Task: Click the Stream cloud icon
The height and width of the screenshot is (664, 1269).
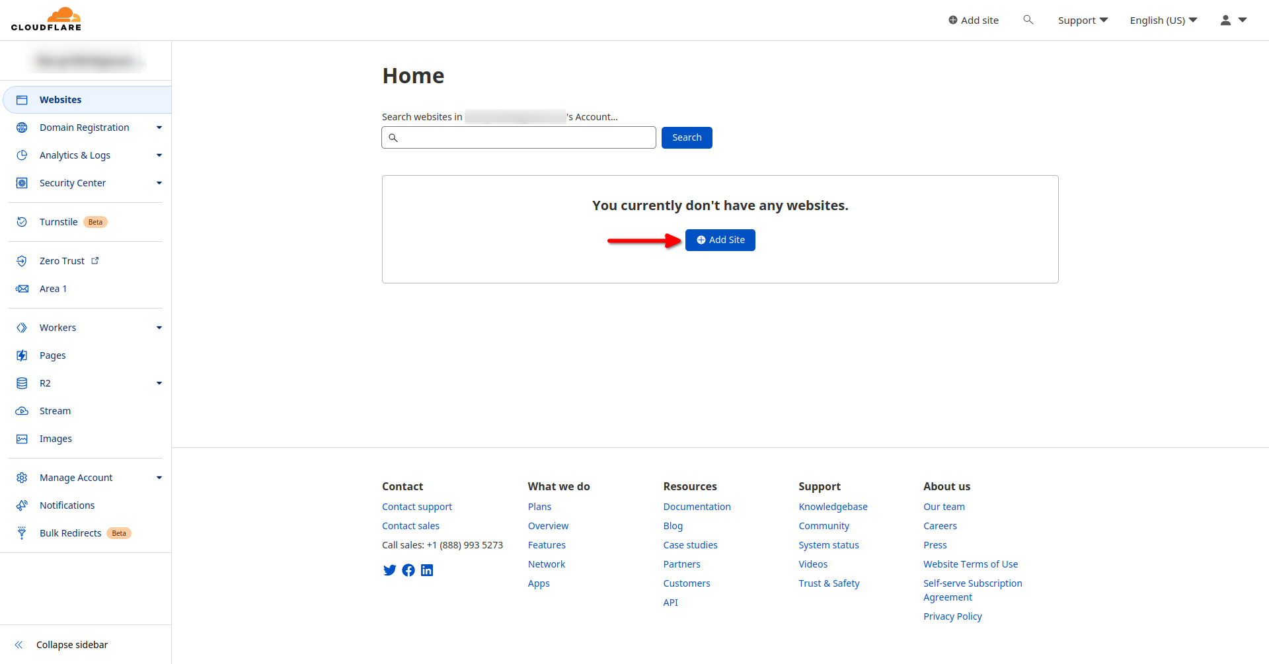Action: 22,411
